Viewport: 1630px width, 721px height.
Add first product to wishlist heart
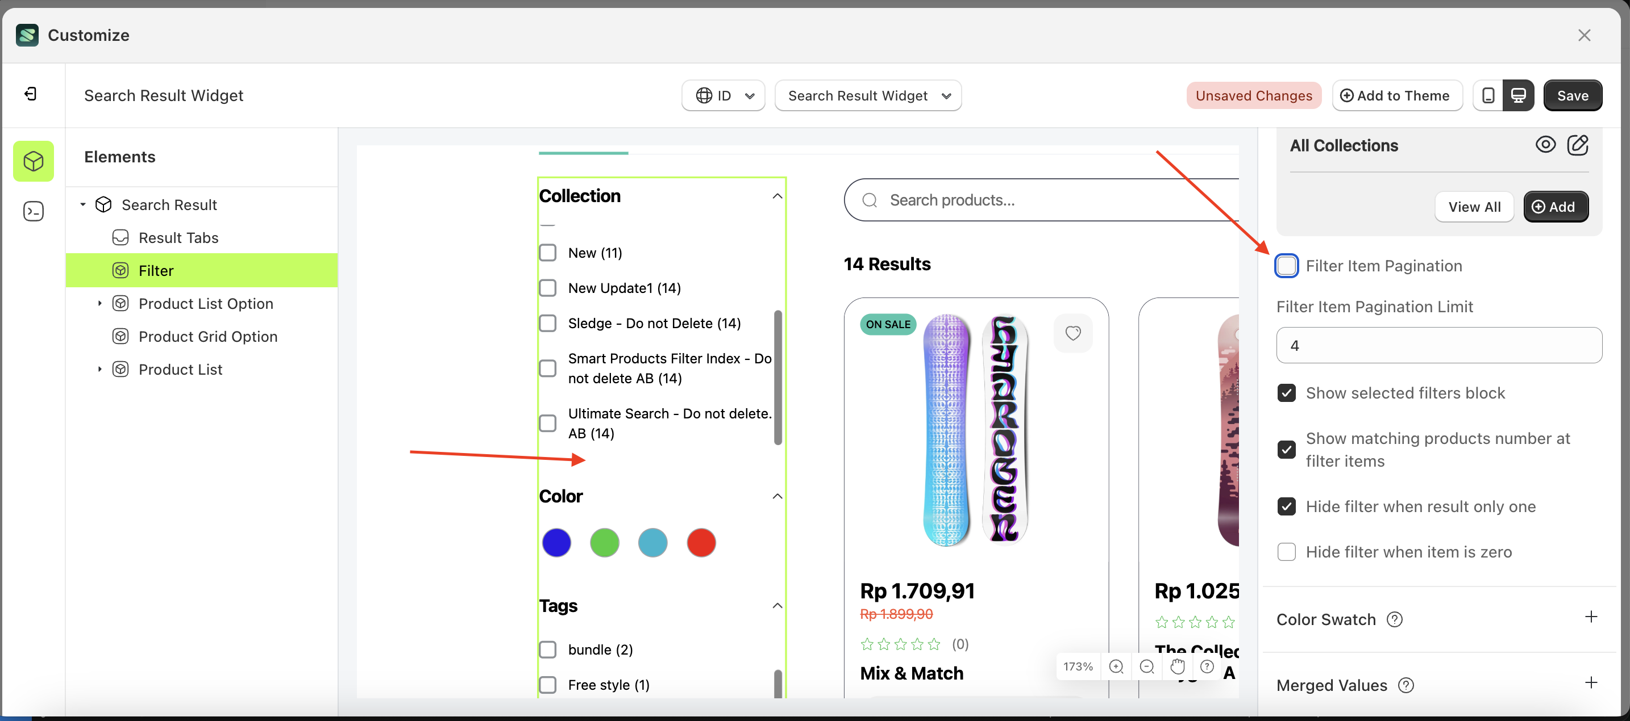(1072, 333)
